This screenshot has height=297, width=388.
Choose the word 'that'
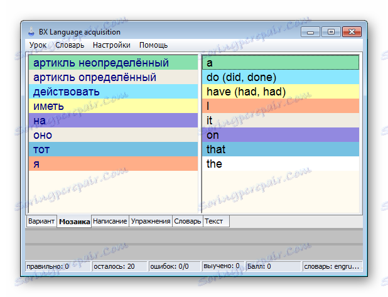tap(281, 149)
